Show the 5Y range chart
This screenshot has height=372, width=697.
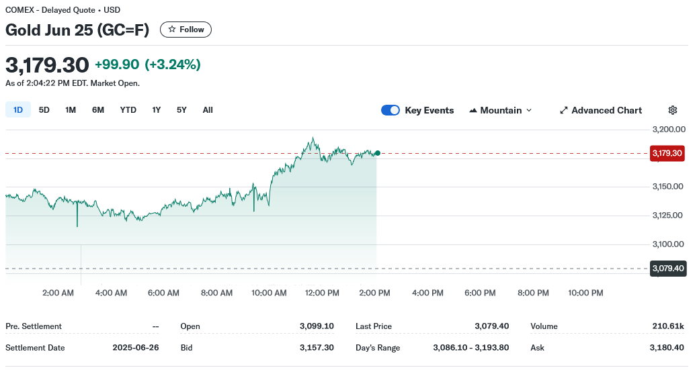pyautogui.click(x=181, y=109)
